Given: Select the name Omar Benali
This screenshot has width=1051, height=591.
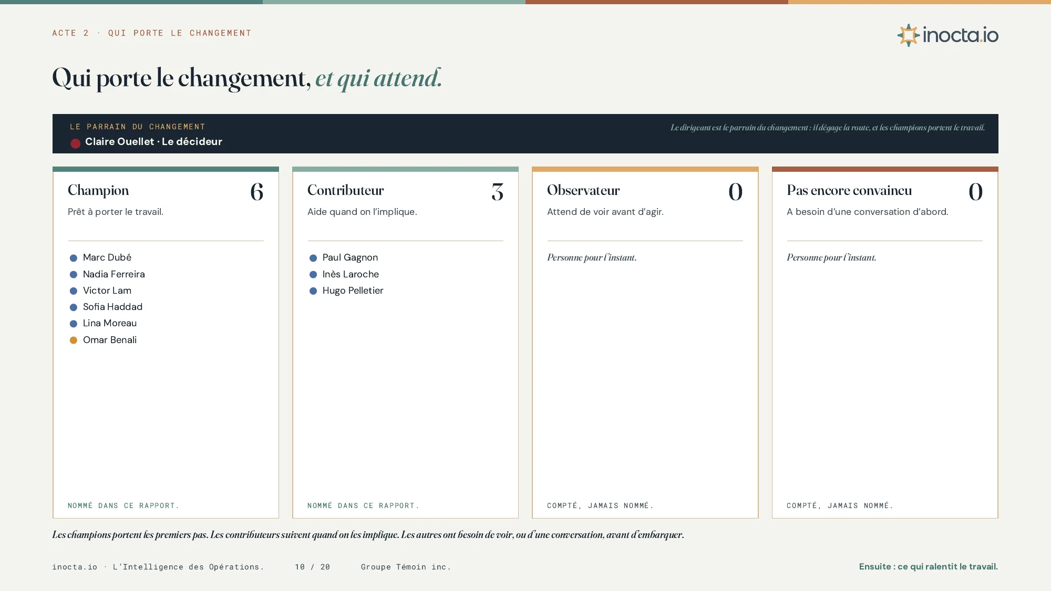Looking at the screenshot, I should coord(110,340).
